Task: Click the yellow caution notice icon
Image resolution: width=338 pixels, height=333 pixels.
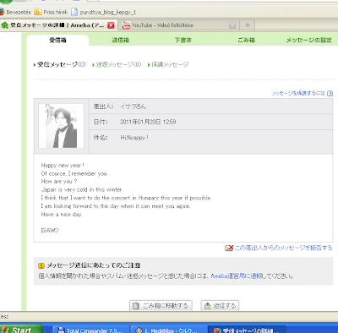Action: (x=41, y=265)
